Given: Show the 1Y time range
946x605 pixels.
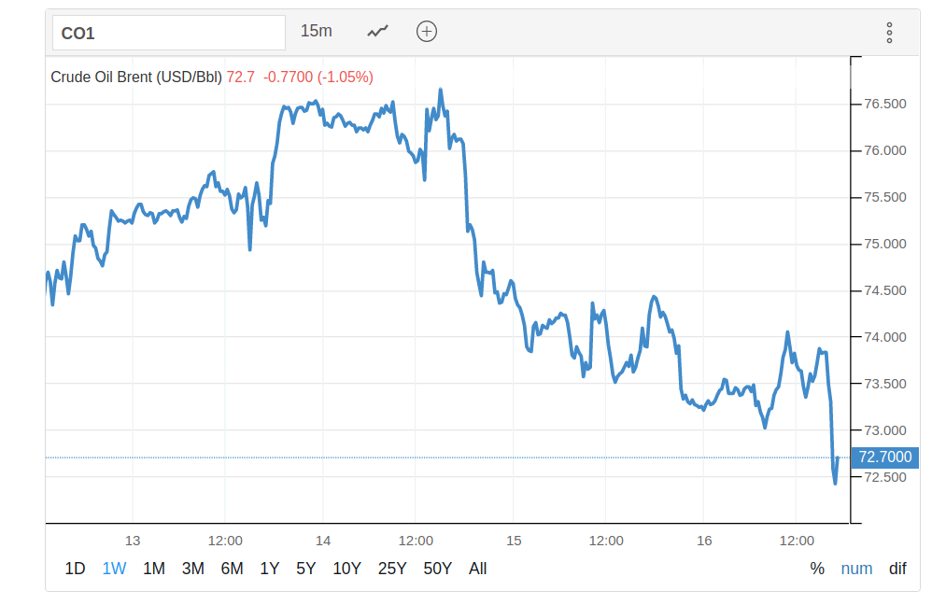Looking at the screenshot, I should [x=270, y=569].
